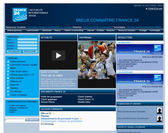Open the Finance menu item

click(57, 30)
